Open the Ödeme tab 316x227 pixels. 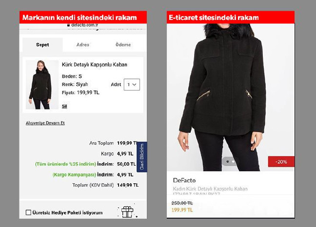(123, 45)
